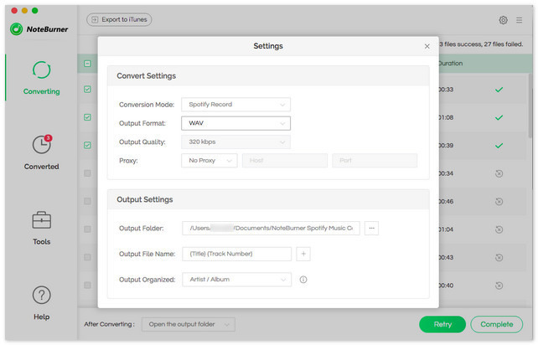Check the track with duration 00:34
The image size is (538, 345).
pyautogui.click(x=87, y=173)
